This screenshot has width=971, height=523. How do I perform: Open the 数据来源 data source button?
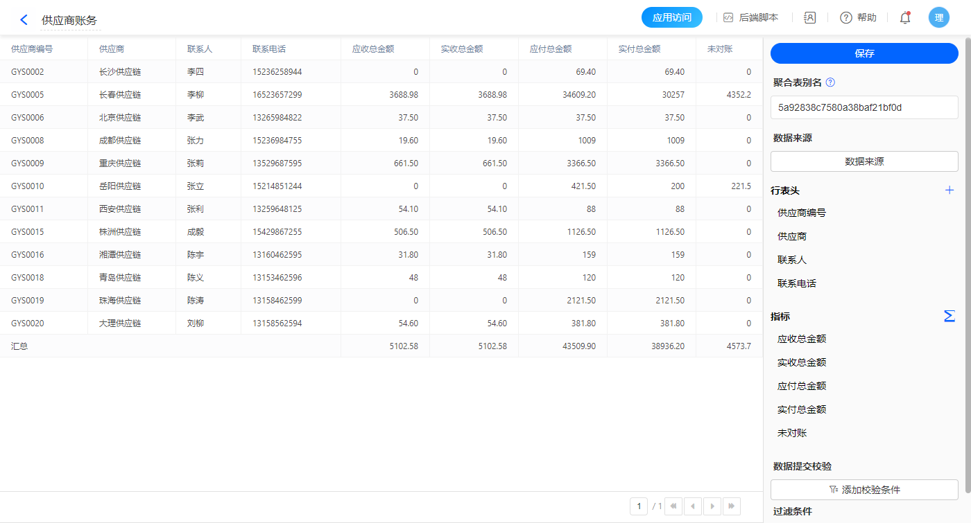[x=864, y=161]
